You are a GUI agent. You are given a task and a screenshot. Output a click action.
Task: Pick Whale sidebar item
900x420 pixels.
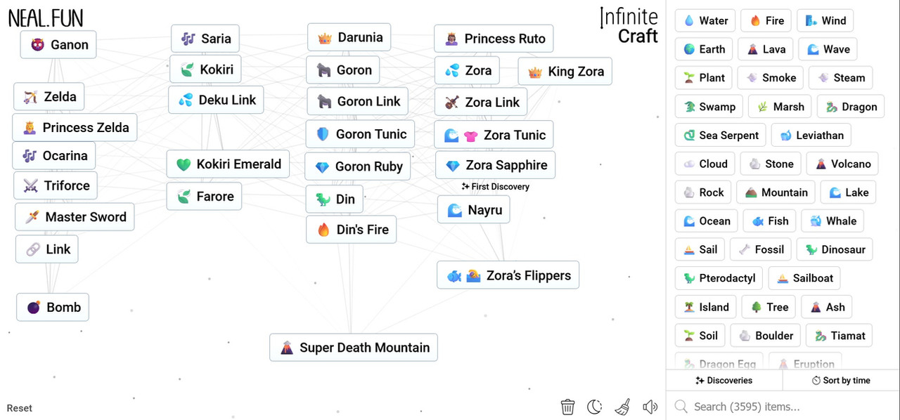coord(832,221)
